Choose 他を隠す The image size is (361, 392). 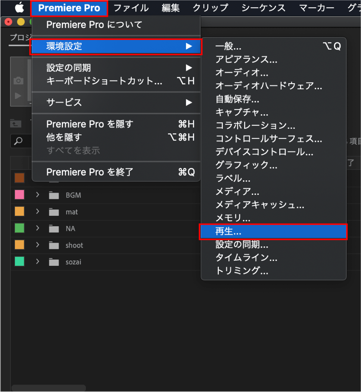coord(116,137)
